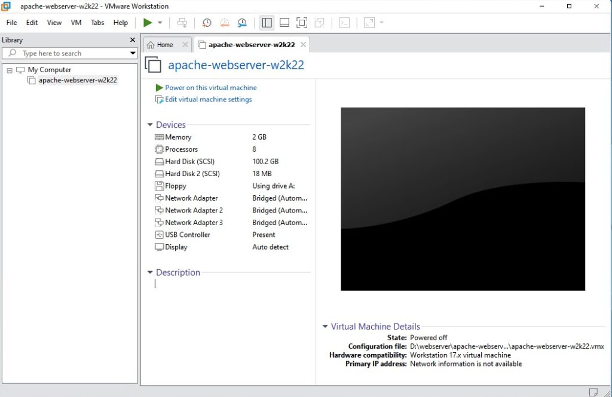Open the Tabs menu
The height and width of the screenshot is (397, 612).
click(x=97, y=23)
